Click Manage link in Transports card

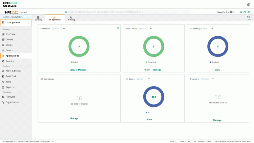[x=217, y=120]
